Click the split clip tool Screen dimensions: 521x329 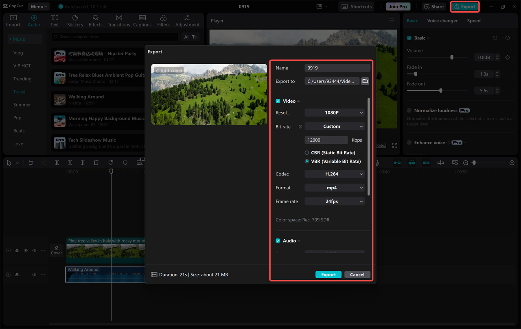point(57,162)
